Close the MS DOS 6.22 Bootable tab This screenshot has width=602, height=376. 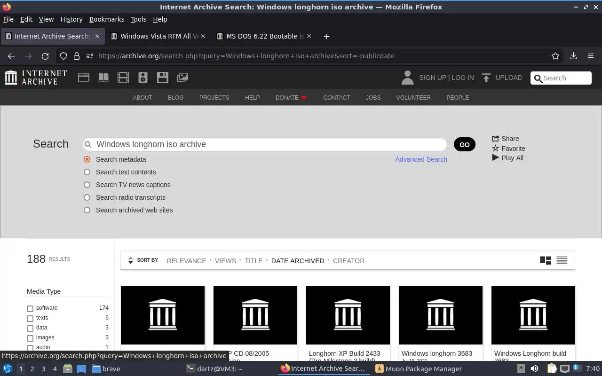click(x=309, y=36)
